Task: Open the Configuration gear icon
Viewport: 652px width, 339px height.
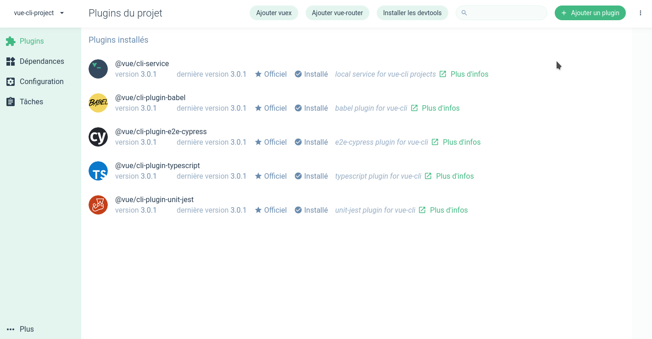Action: 11,81
